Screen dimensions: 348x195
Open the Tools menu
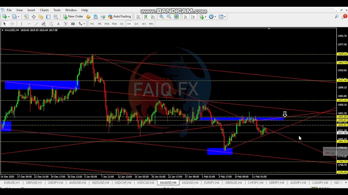tap(57, 10)
